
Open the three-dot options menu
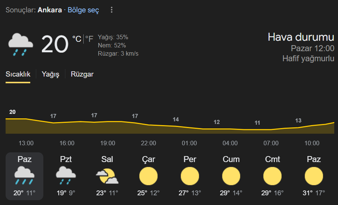click(x=111, y=10)
